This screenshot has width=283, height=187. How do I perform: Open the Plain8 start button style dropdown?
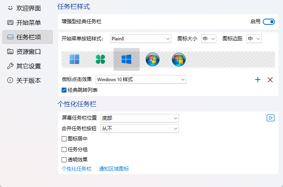coord(140,38)
